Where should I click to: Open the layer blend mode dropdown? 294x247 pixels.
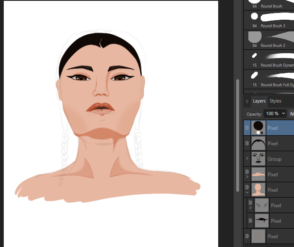tap(291, 113)
